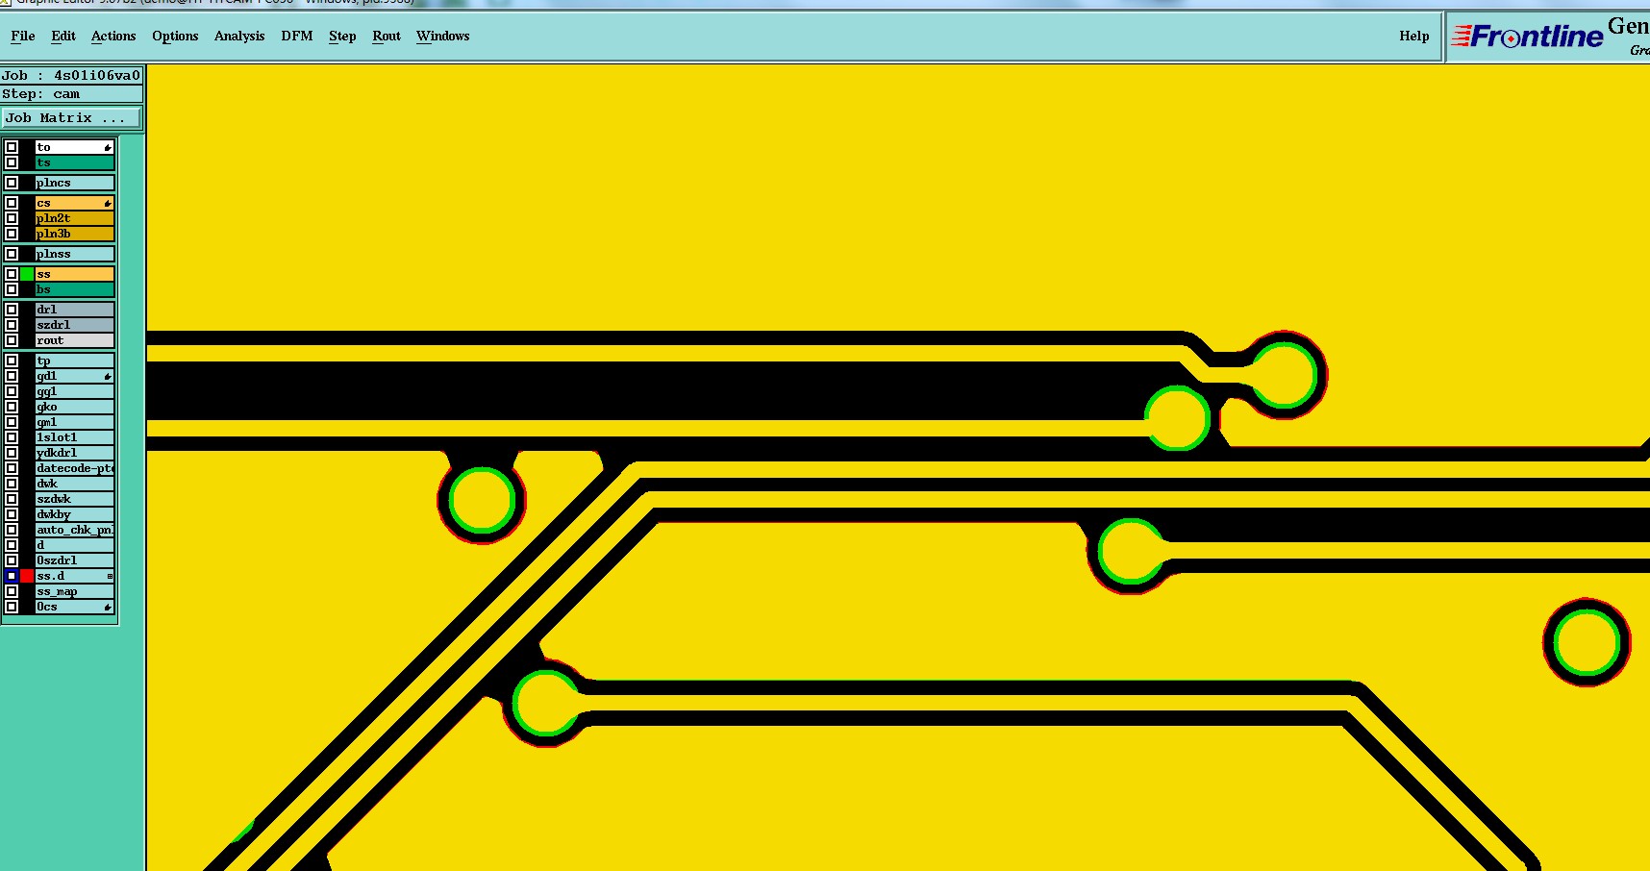
Task: Open the Options menu
Action: tap(175, 36)
